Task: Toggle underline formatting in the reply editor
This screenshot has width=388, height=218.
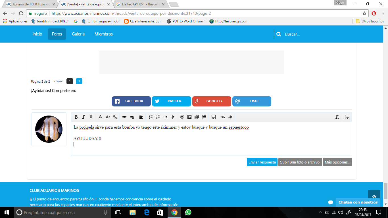Action: [x=91, y=117]
